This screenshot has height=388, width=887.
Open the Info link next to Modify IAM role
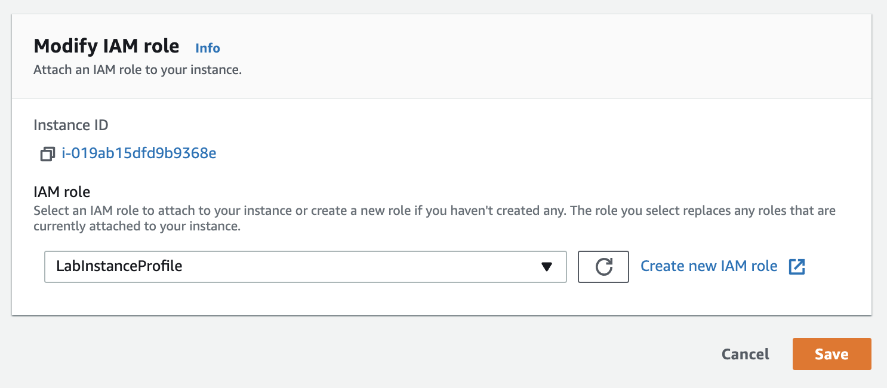coord(208,48)
